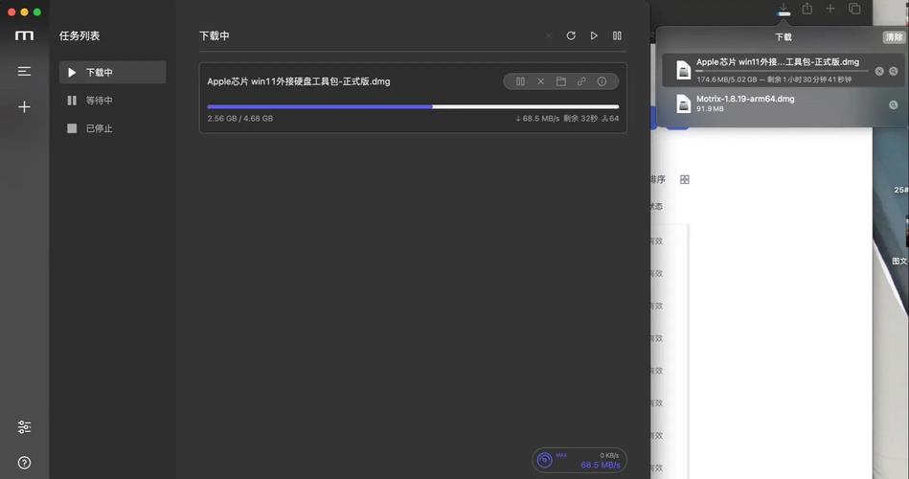Open the task list hamburger icon

tap(24, 71)
